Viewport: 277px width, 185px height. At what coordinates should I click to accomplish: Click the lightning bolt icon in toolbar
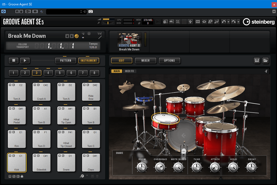point(190,22)
